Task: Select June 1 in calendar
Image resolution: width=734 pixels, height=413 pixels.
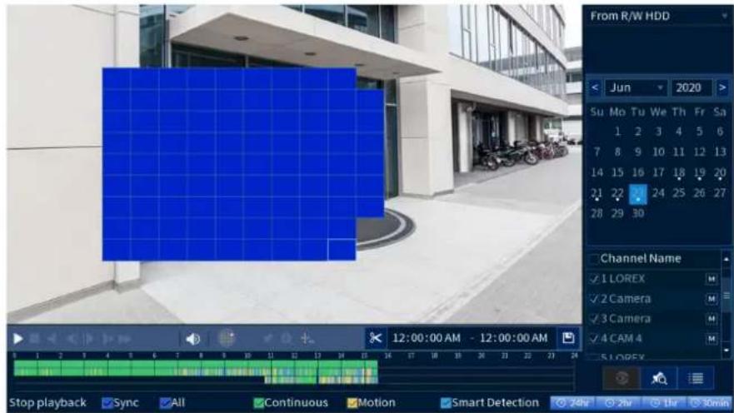Action: 617,132
